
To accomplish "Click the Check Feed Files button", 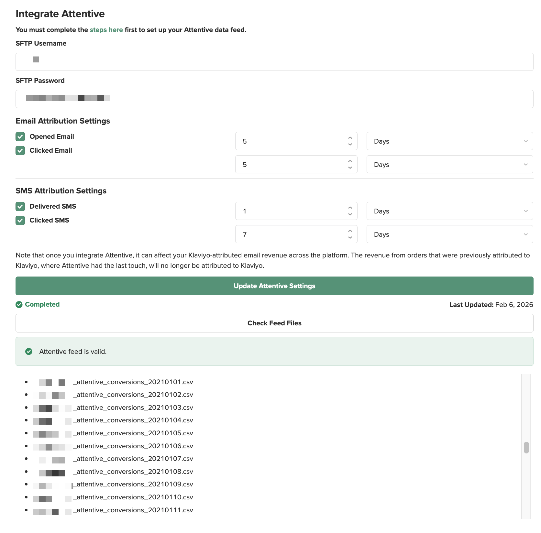I will point(274,323).
